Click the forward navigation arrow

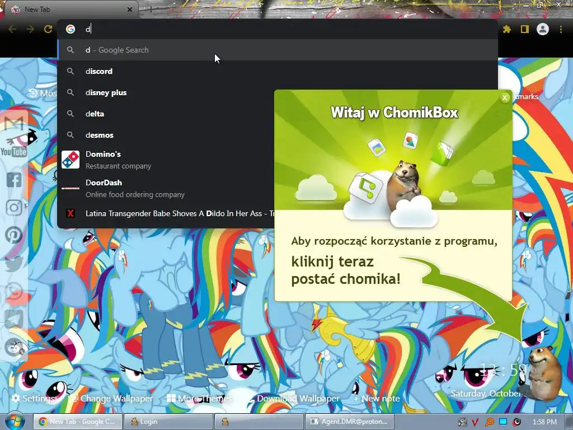[30, 29]
